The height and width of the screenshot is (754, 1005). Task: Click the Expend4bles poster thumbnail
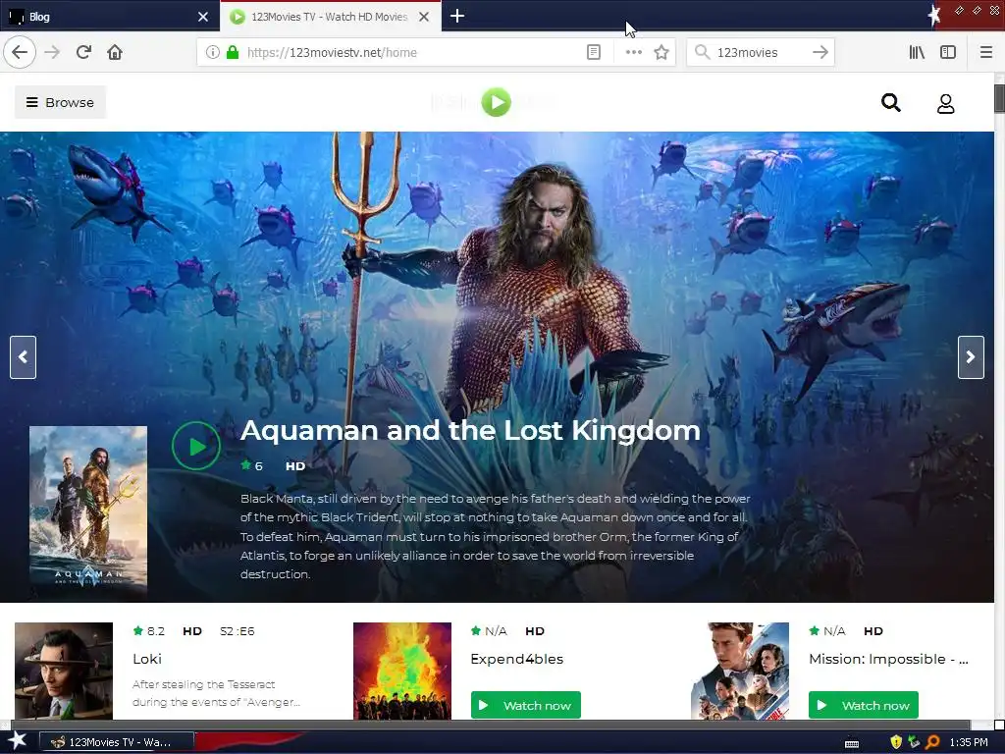(x=401, y=671)
